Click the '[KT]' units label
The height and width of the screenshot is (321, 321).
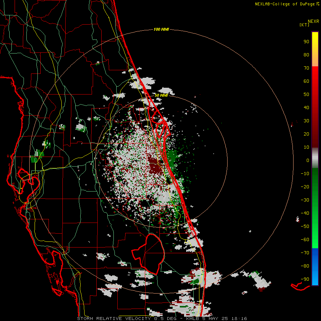tap(305, 25)
